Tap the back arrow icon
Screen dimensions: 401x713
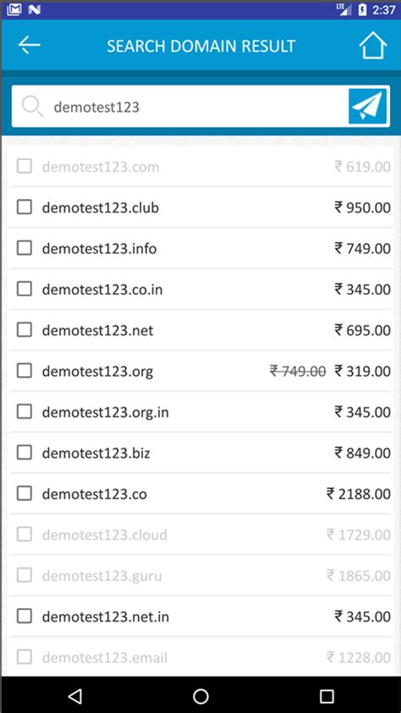[30, 46]
